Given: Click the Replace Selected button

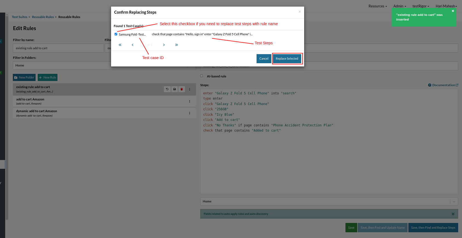Looking at the screenshot, I should click(287, 59).
